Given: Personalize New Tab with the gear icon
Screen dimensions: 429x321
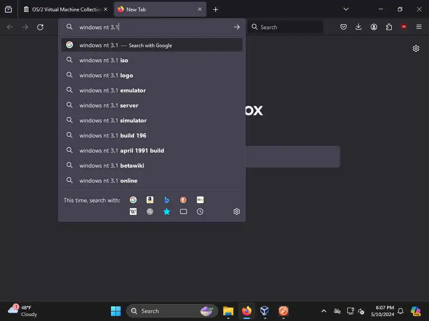Looking at the screenshot, I should pos(416,48).
